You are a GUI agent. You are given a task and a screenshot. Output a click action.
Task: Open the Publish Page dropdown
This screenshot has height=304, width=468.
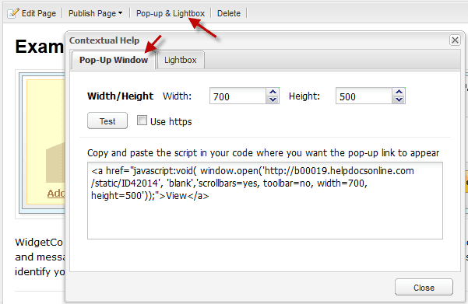pyautogui.click(x=95, y=13)
